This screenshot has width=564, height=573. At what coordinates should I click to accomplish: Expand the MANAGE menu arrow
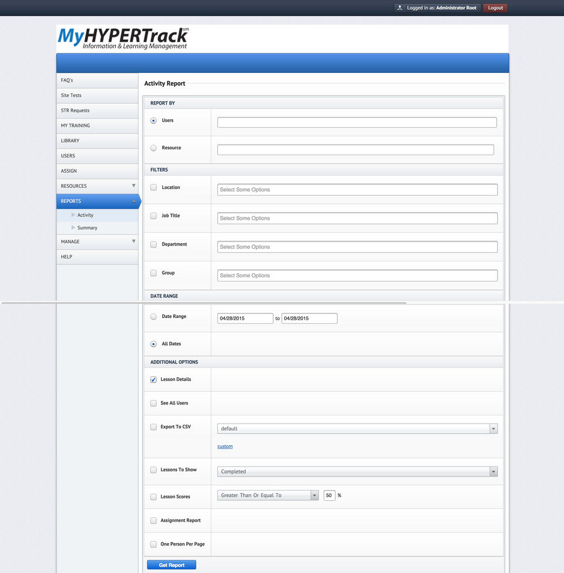(134, 241)
